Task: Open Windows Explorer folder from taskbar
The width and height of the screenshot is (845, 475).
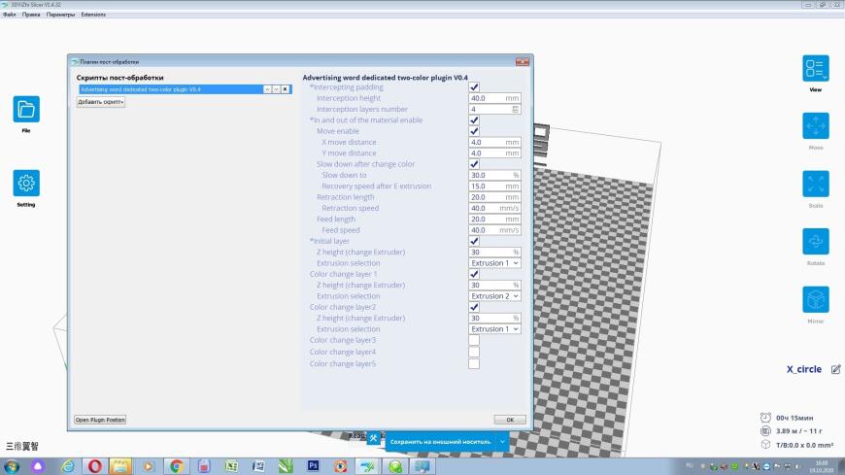Action: (x=120, y=466)
